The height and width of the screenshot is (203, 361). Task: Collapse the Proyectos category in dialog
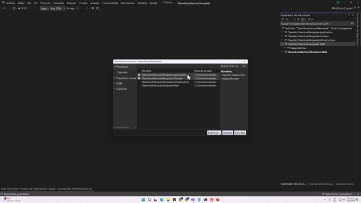click(x=115, y=67)
